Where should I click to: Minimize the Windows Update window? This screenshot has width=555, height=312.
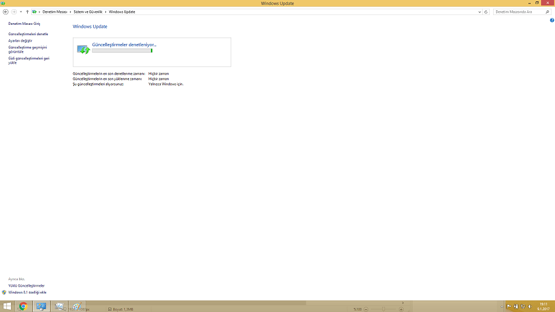pyautogui.click(x=530, y=3)
